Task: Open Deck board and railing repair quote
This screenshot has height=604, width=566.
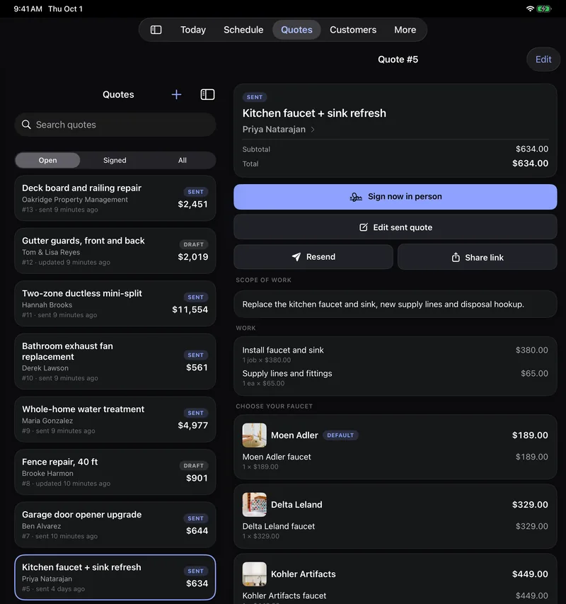Action: pos(115,198)
